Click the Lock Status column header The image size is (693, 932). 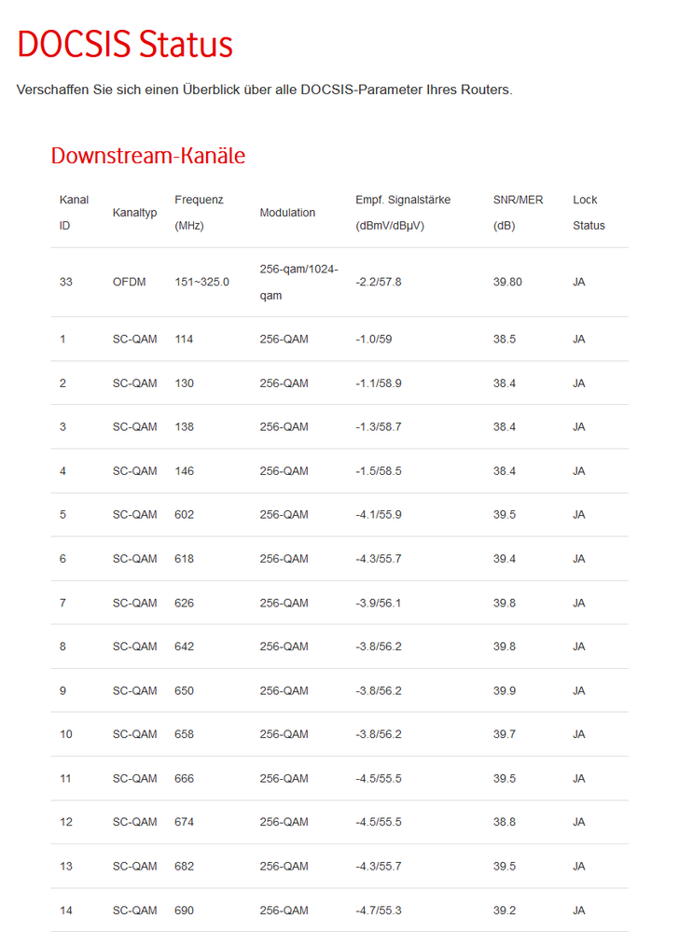[x=589, y=212]
